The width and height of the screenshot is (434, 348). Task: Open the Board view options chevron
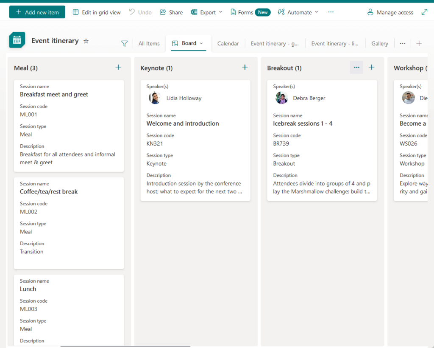(x=201, y=43)
